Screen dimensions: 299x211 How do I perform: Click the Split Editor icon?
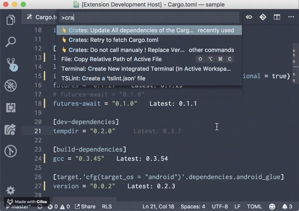[x=276, y=17]
